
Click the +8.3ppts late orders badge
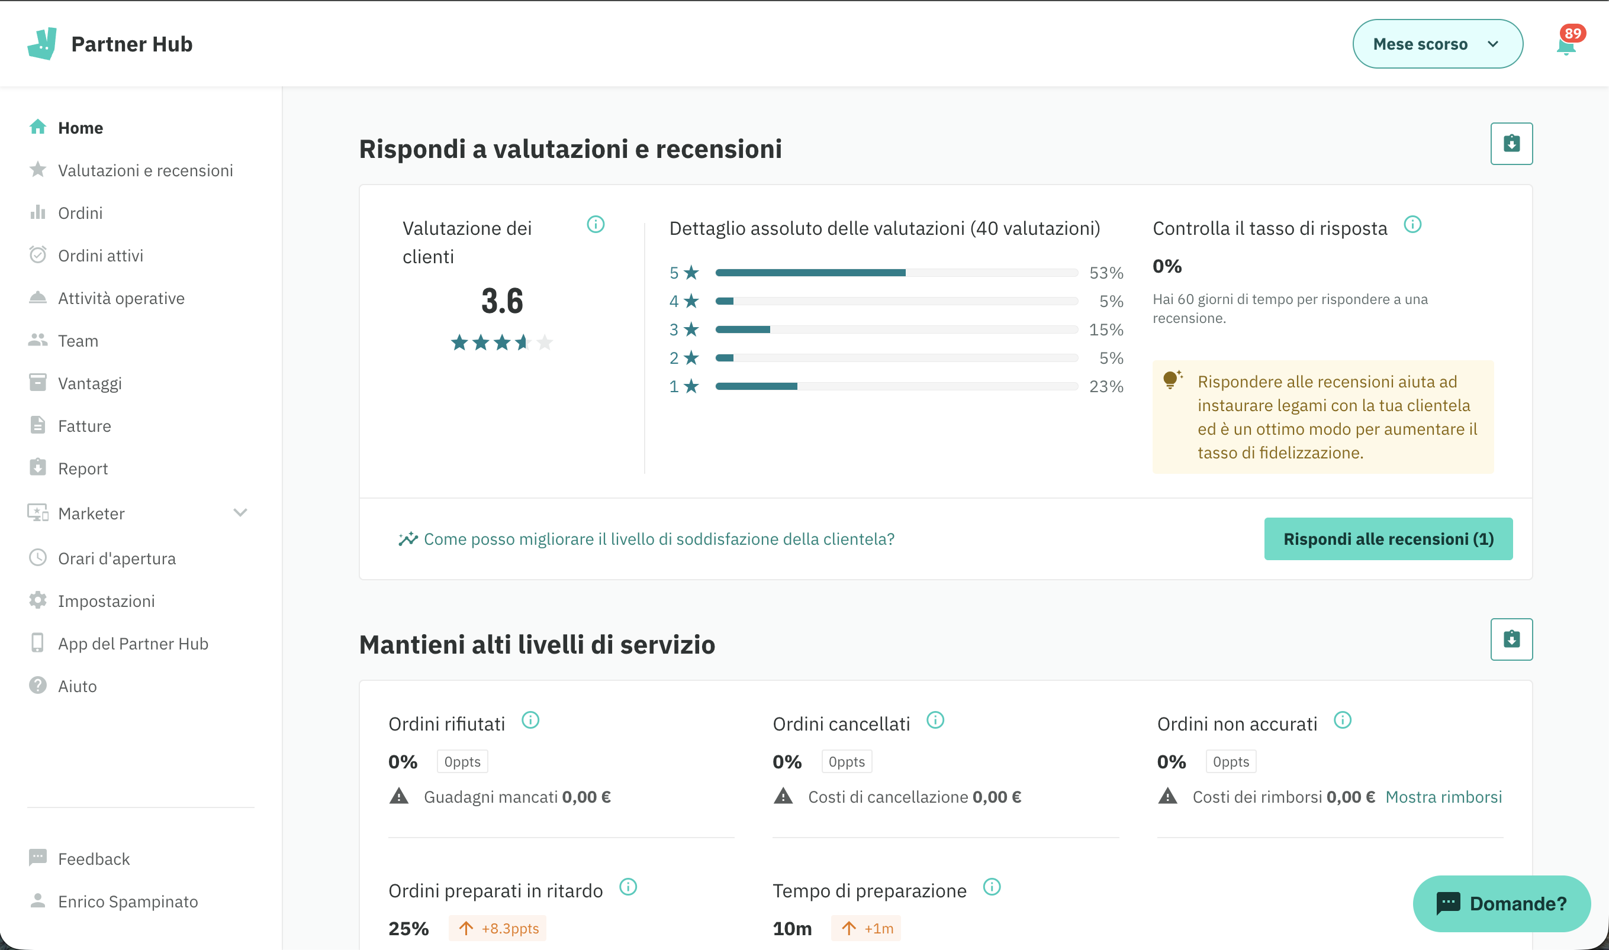pyautogui.click(x=498, y=928)
